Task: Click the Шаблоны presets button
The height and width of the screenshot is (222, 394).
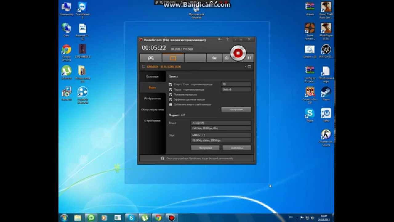Action: click(x=237, y=148)
